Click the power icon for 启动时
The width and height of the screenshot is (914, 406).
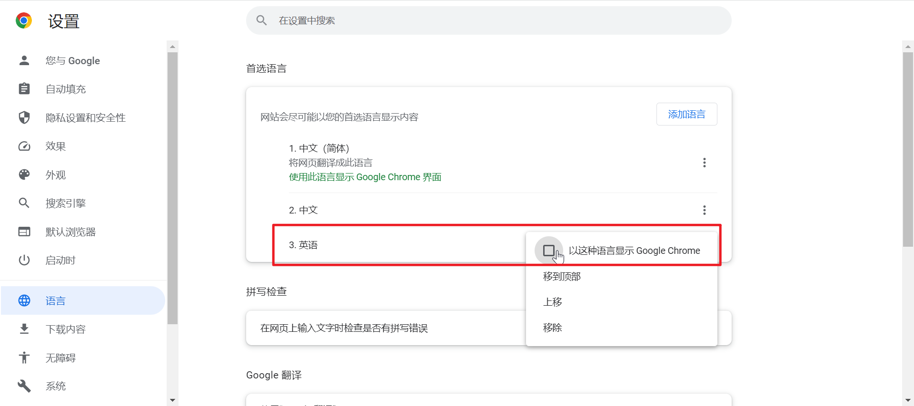pos(24,260)
